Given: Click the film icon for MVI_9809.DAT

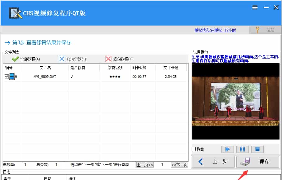Looking at the screenshot, I should (x=12, y=76).
